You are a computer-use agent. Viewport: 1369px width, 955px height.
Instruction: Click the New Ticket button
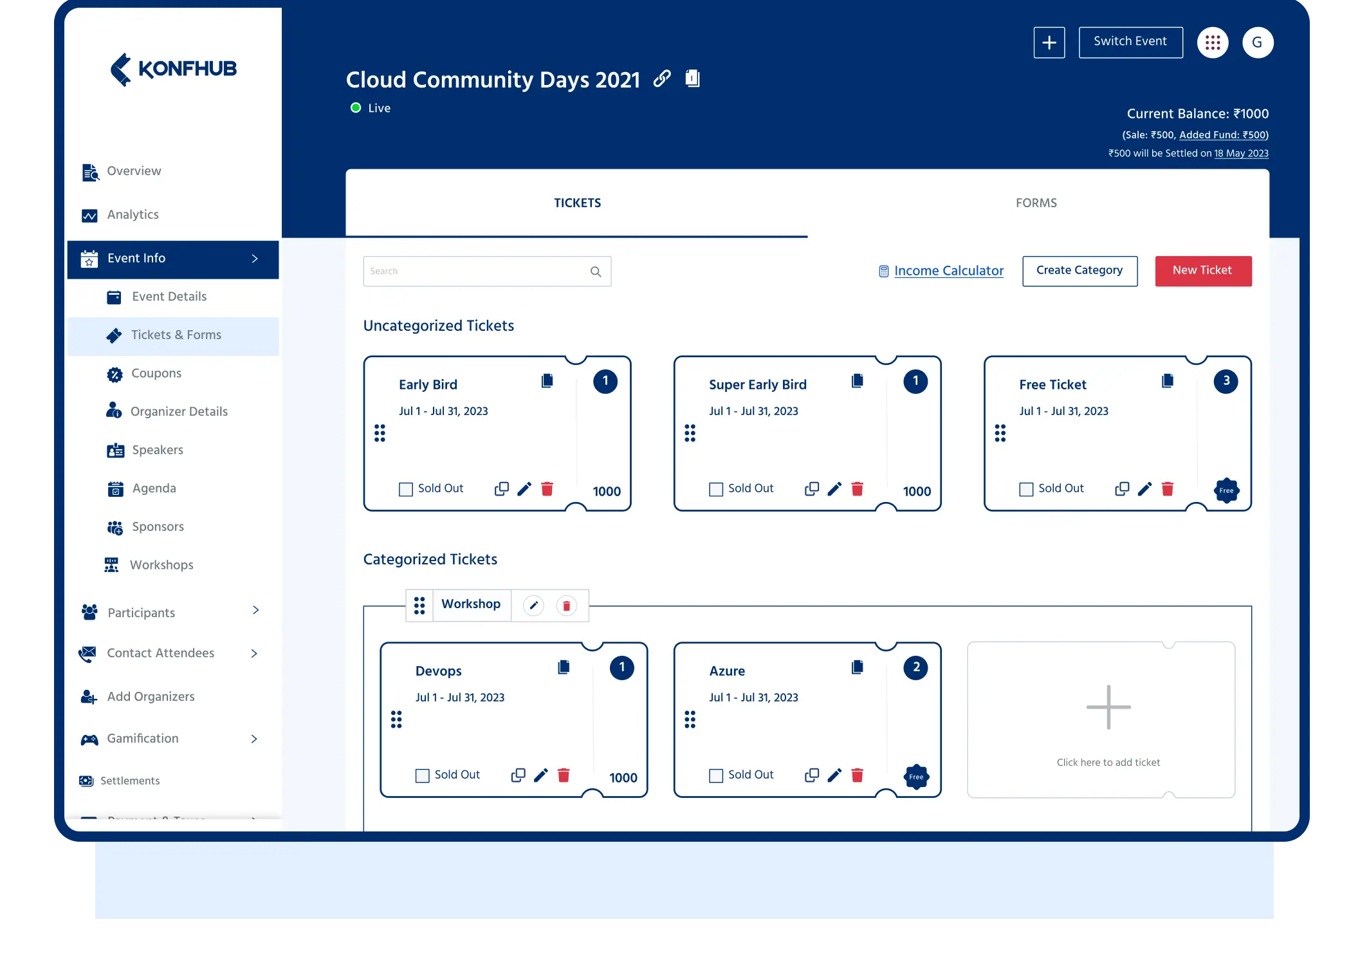(x=1203, y=271)
